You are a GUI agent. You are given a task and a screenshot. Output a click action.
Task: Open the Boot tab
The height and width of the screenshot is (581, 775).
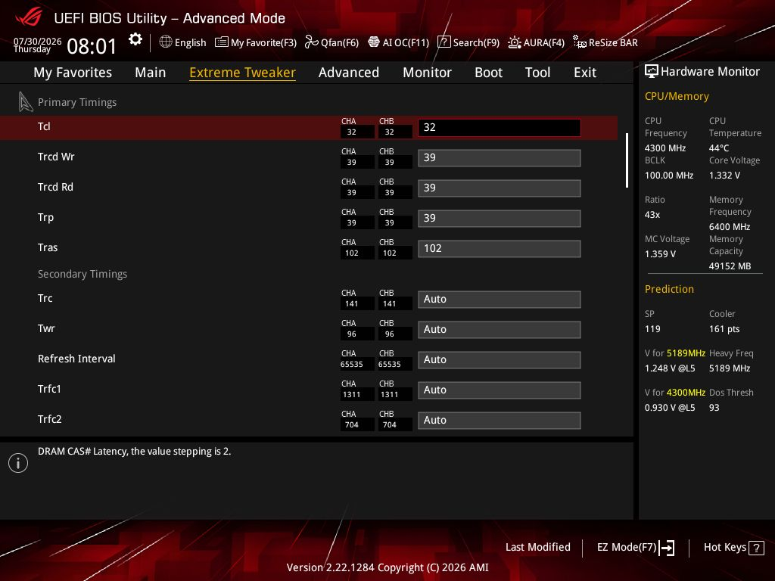[x=488, y=73]
